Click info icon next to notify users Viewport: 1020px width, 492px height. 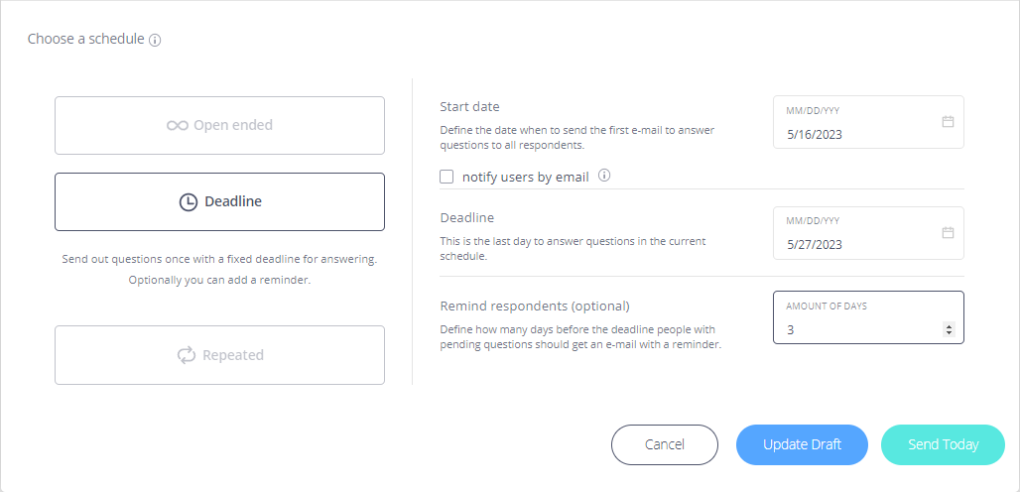point(604,176)
